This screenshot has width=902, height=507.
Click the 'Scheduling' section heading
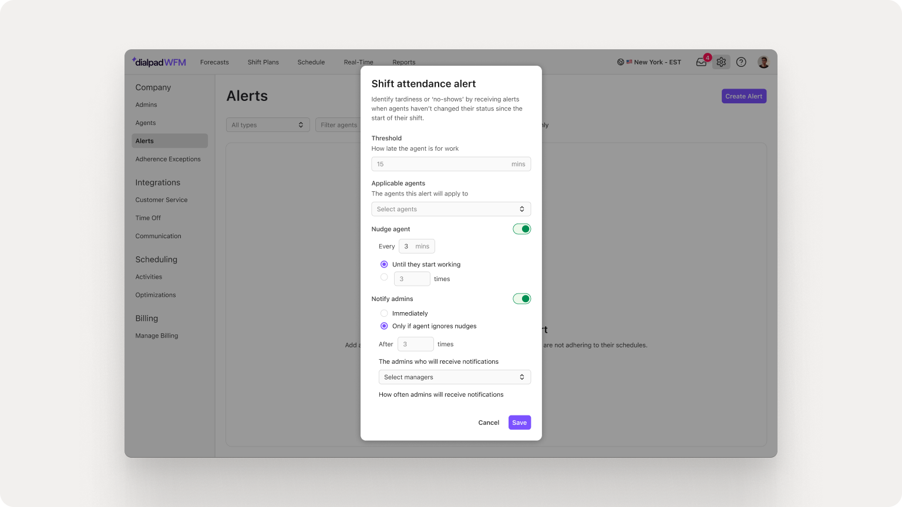click(x=156, y=259)
